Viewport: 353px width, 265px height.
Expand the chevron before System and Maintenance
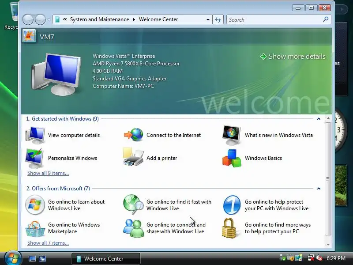[65, 19]
